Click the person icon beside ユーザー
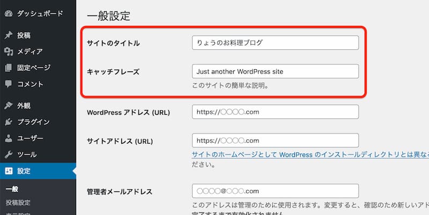 [9, 138]
